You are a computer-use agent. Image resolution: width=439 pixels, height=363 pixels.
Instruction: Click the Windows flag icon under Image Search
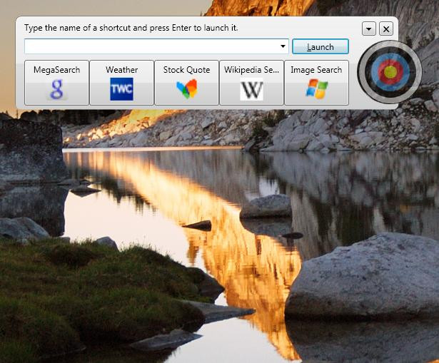tap(316, 90)
